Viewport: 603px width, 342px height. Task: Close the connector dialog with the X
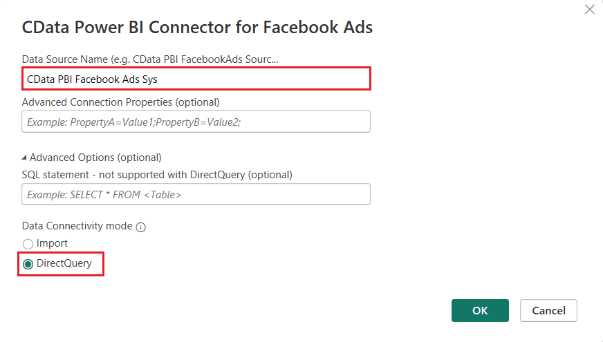[589, 10]
